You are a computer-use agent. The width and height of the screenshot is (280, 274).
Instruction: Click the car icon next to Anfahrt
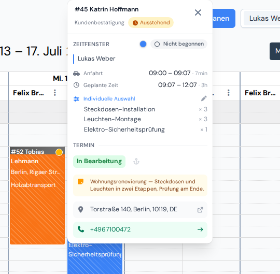click(x=76, y=74)
